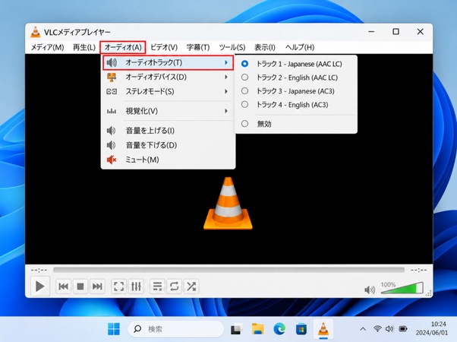The width and height of the screenshot is (457, 342).
Task: Show the playlist
Action: tap(157, 287)
